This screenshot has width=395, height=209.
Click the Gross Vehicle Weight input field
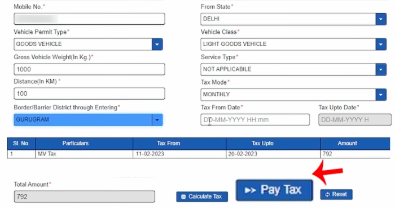point(89,69)
